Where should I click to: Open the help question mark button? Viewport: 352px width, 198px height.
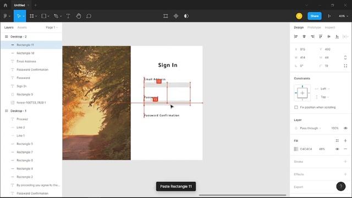340,186
